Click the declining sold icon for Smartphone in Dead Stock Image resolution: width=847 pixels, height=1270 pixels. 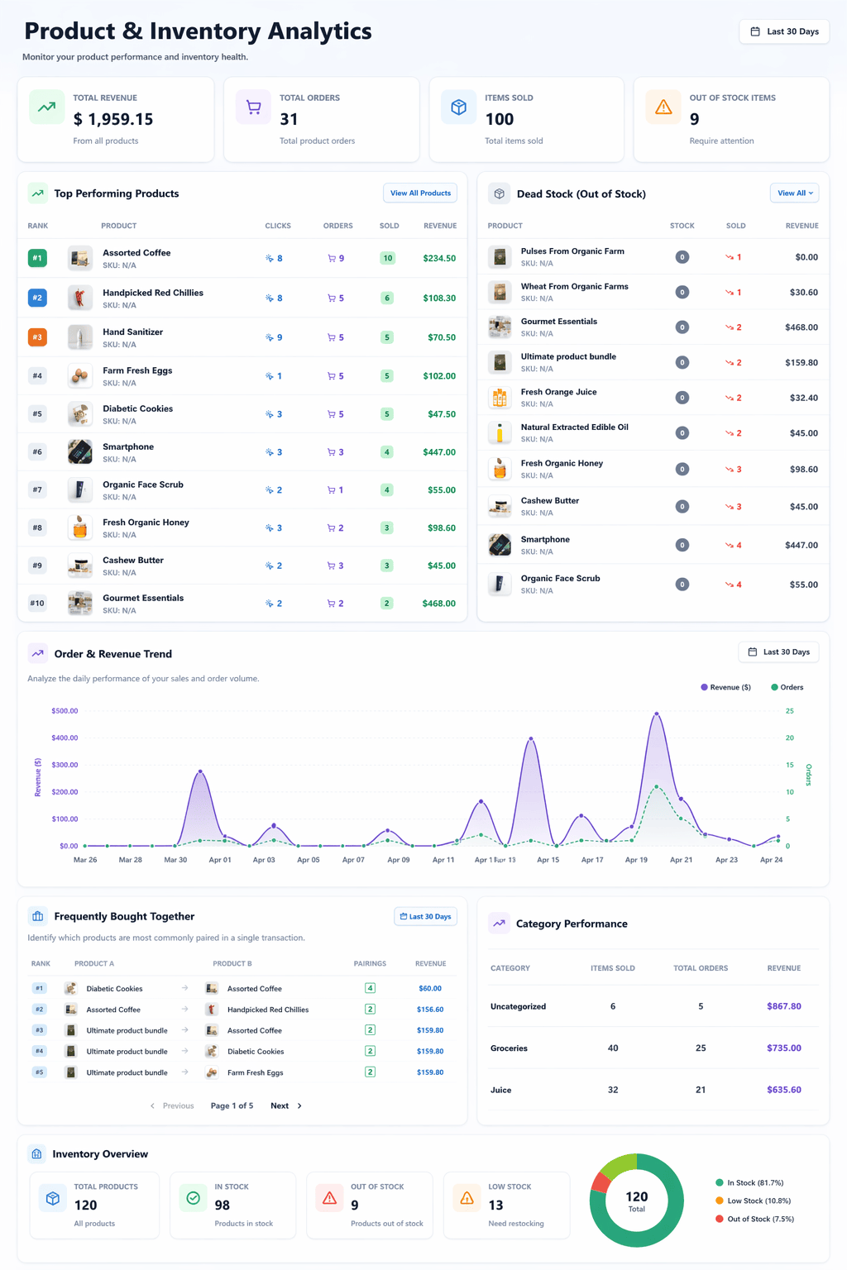click(730, 546)
